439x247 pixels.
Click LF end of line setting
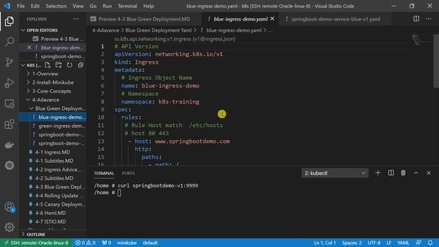coord(389,243)
